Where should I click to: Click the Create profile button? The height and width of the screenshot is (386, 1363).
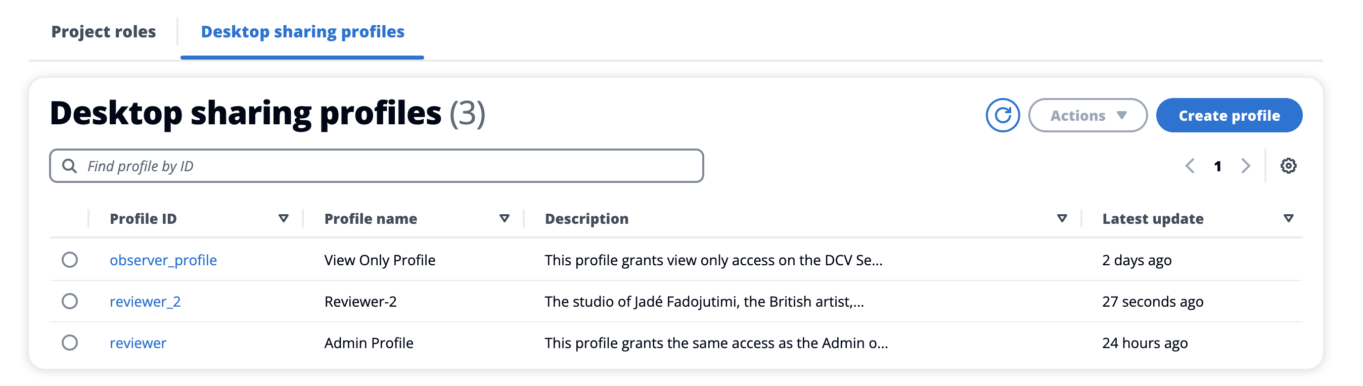[x=1229, y=115]
